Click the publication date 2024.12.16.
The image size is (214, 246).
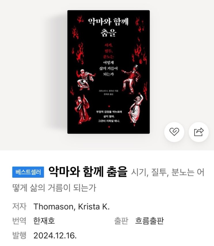pos(55,235)
